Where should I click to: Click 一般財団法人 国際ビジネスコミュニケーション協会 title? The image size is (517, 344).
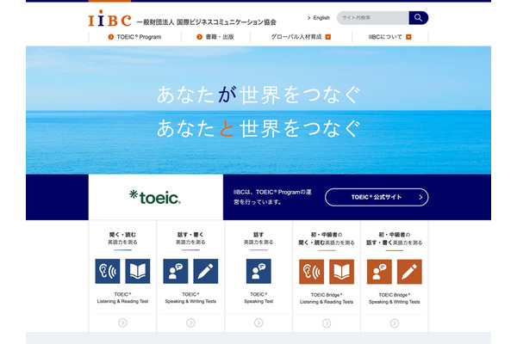[x=207, y=22]
